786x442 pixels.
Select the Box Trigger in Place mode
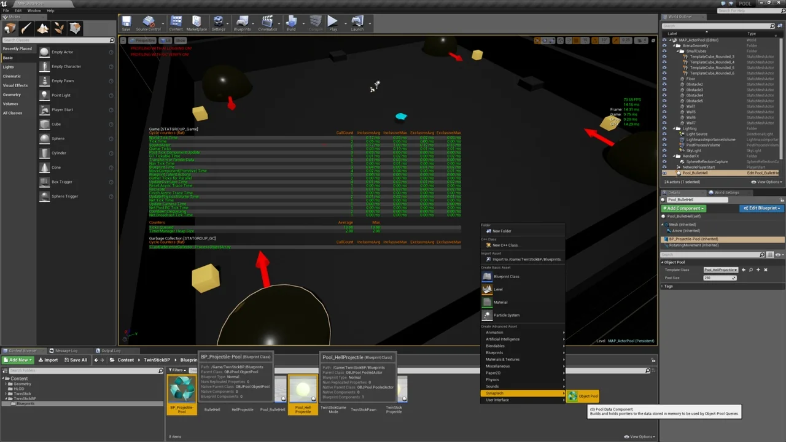click(x=61, y=181)
